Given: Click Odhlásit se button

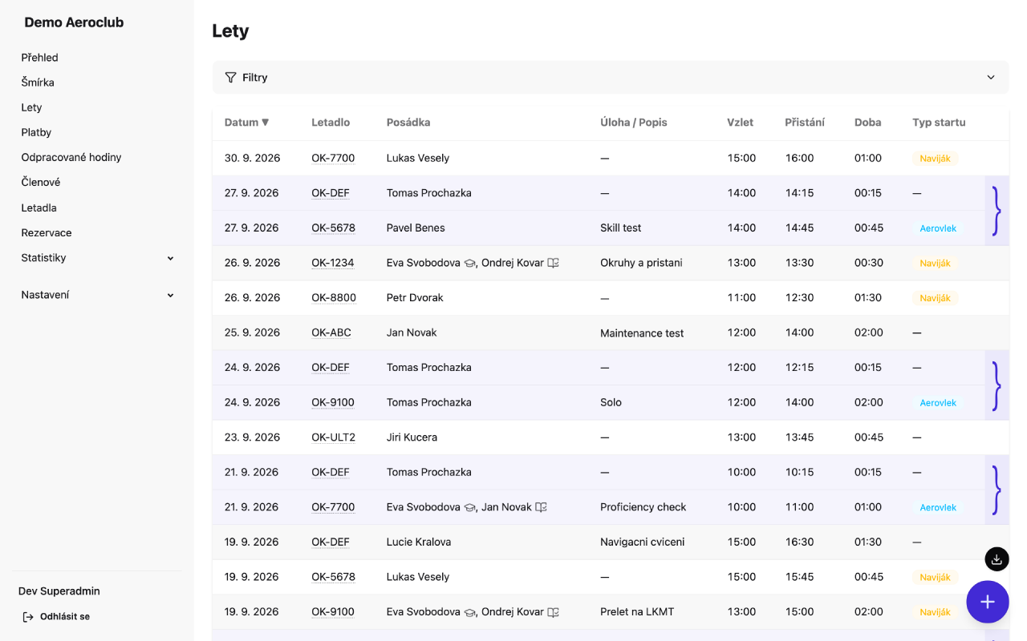Looking at the screenshot, I should (56, 617).
